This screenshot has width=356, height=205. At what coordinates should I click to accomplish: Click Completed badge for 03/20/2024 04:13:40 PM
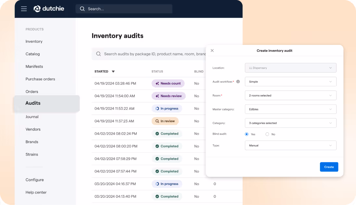167,196
